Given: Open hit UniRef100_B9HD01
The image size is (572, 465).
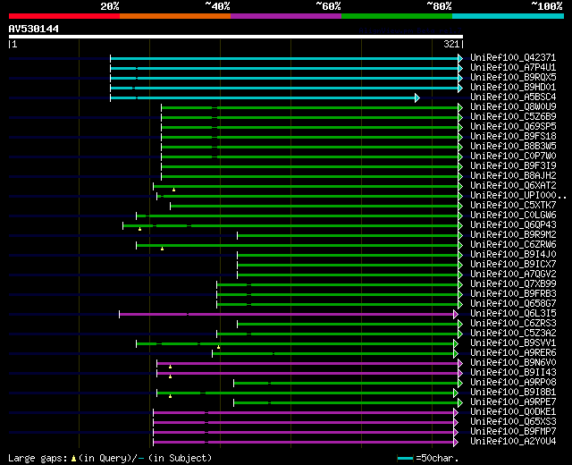Looking at the screenshot, I should [513, 88].
